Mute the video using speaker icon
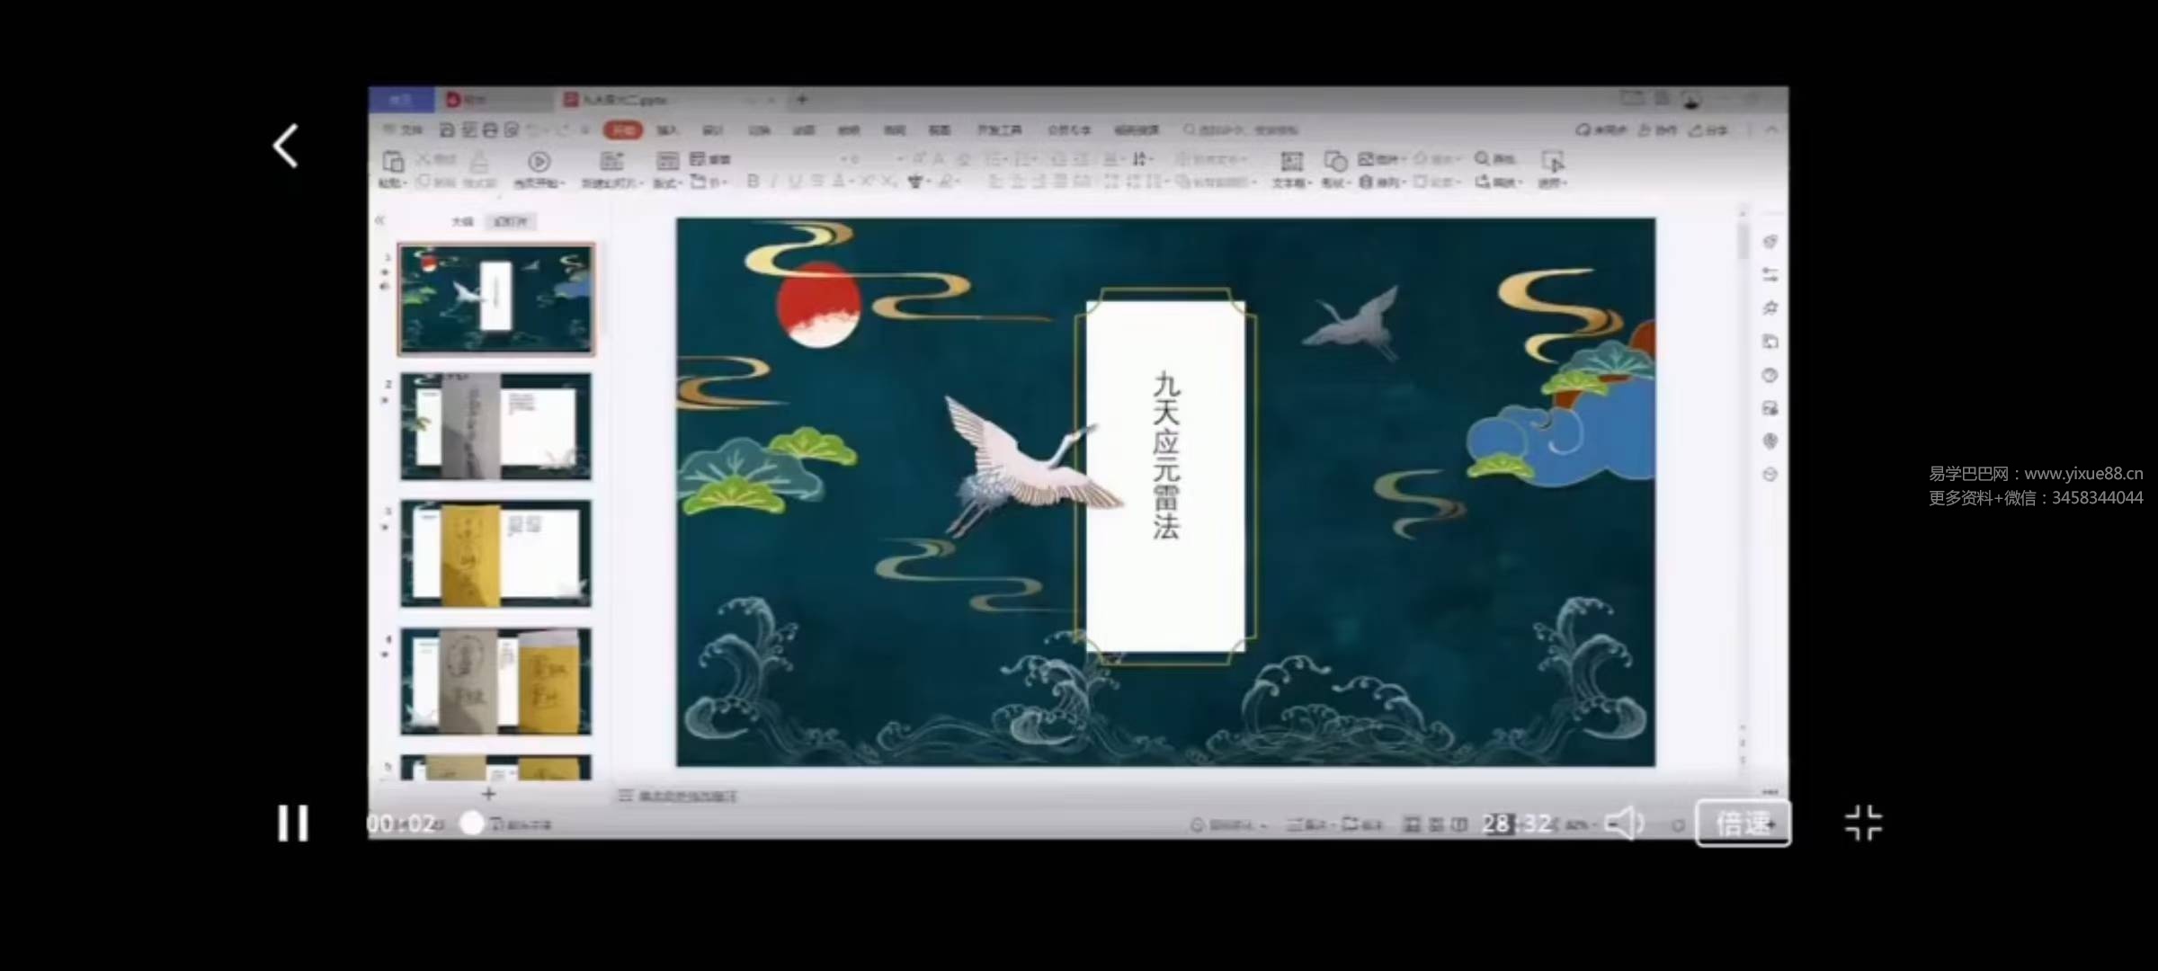Viewport: 2158px width, 971px height. coord(1624,823)
